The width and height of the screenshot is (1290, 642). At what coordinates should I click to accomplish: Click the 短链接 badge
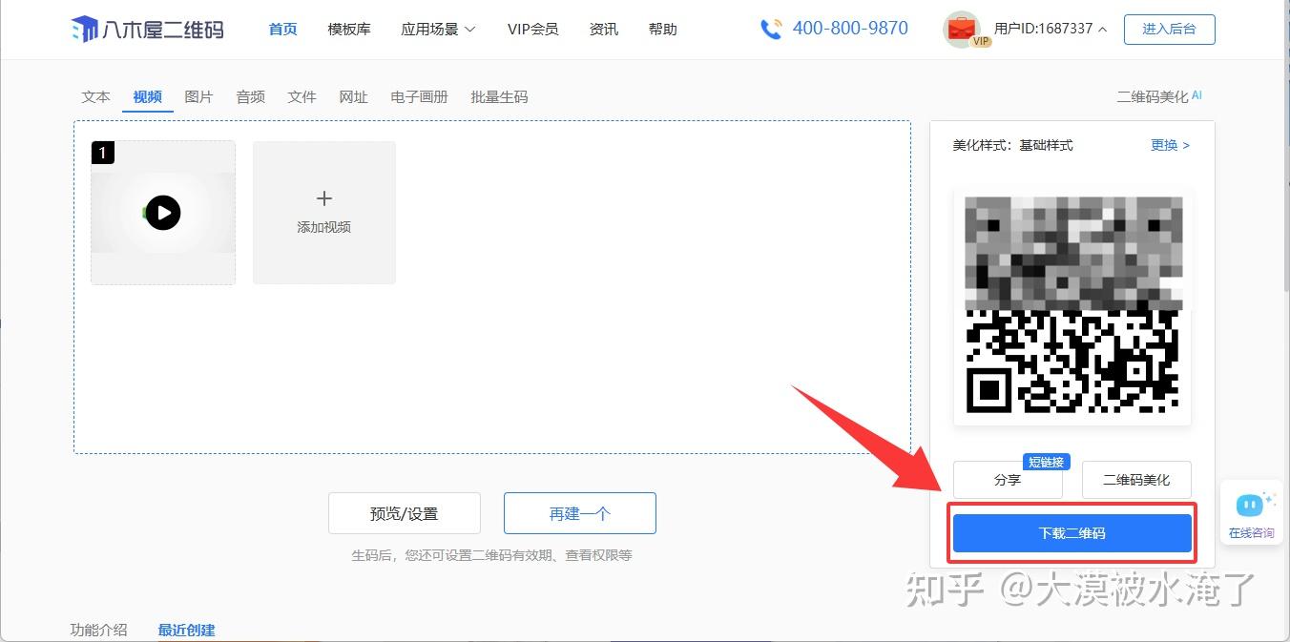point(1047,462)
